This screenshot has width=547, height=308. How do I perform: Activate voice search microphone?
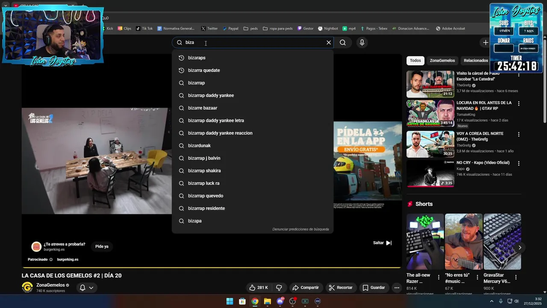tap(362, 42)
